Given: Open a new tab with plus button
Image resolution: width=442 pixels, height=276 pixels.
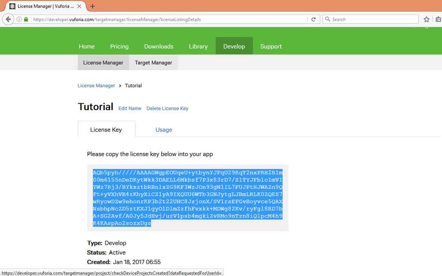Looking at the screenshot, I should pyautogui.click(x=92, y=6).
